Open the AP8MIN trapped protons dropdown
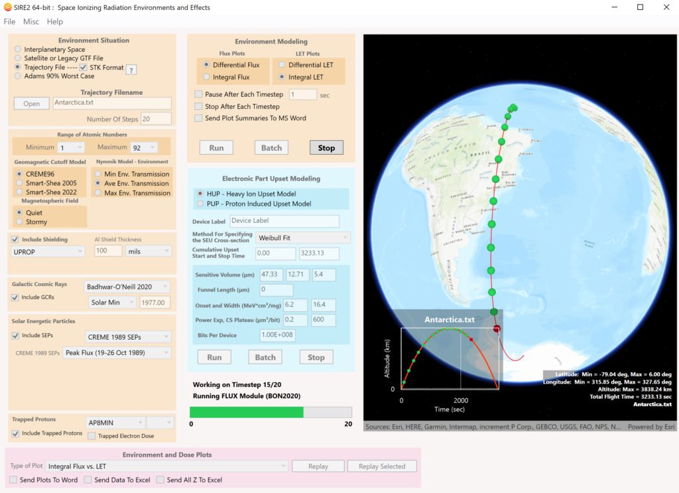This screenshot has height=493, width=679. [115, 423]
